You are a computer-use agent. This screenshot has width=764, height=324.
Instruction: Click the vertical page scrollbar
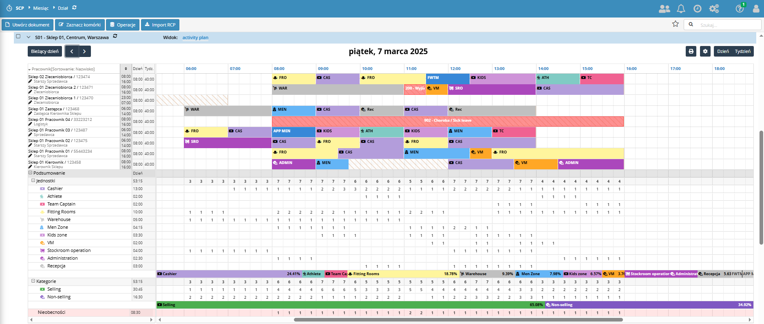click(x=761, y=187)
